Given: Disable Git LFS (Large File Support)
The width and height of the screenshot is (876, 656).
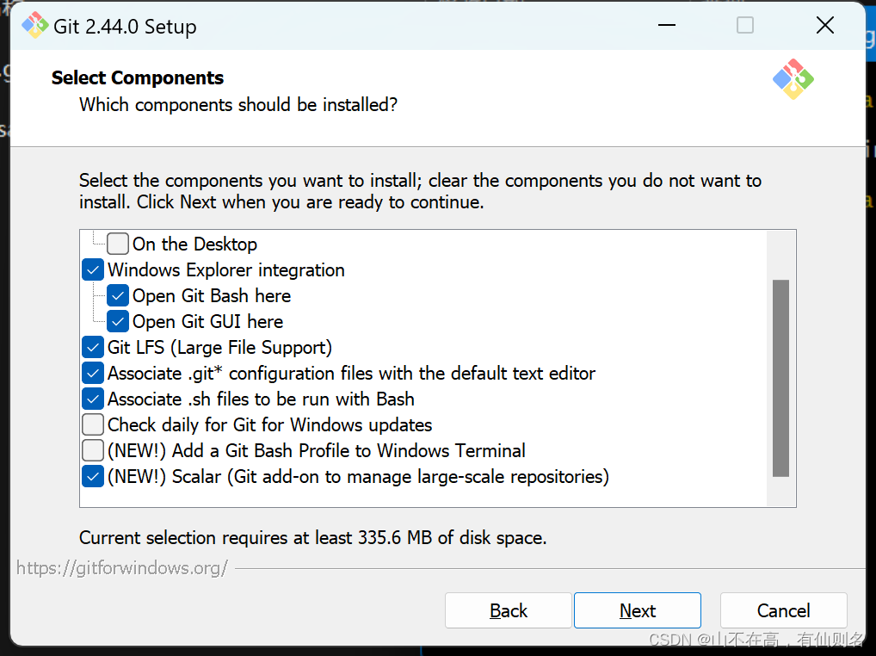Looking at the screenshot, I should click(92, 347).
